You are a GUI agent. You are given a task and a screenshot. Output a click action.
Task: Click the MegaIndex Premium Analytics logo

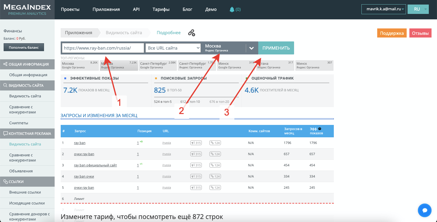27,9
